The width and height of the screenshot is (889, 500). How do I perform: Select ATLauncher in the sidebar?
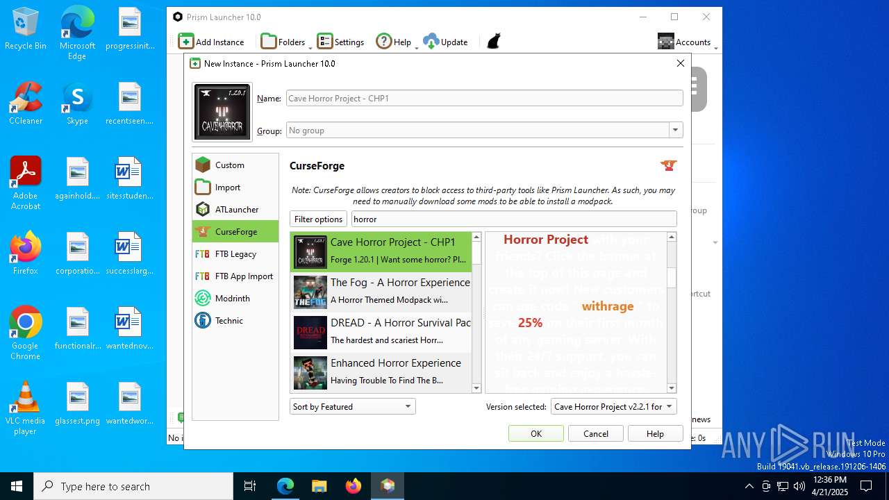[235, 209]
